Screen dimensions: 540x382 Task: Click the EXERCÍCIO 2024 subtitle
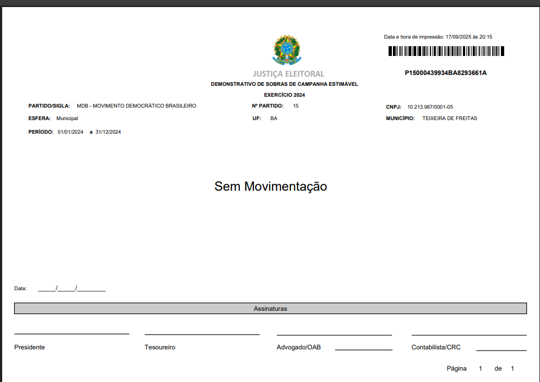pyautogui.click(x=284, y=95)
